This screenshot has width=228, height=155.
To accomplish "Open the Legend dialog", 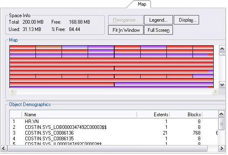I will point(158,20).
